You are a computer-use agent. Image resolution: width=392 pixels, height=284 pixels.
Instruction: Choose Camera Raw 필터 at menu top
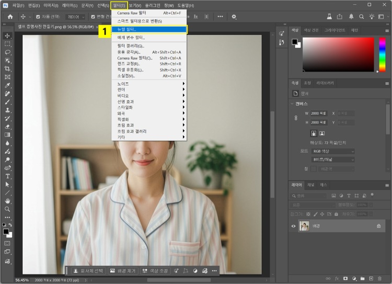coord(149,13)
